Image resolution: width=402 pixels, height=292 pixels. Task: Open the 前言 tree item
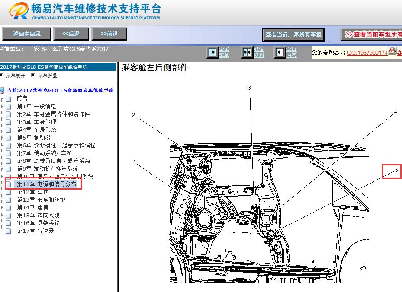click(22, 98)
